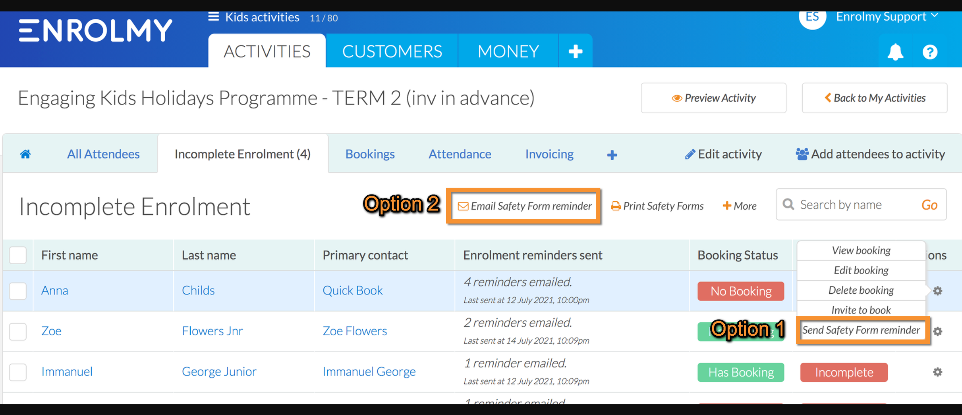Open Quick Book primary contact link
The height and width of the screenshot is (415, 962).
[352, 291]
